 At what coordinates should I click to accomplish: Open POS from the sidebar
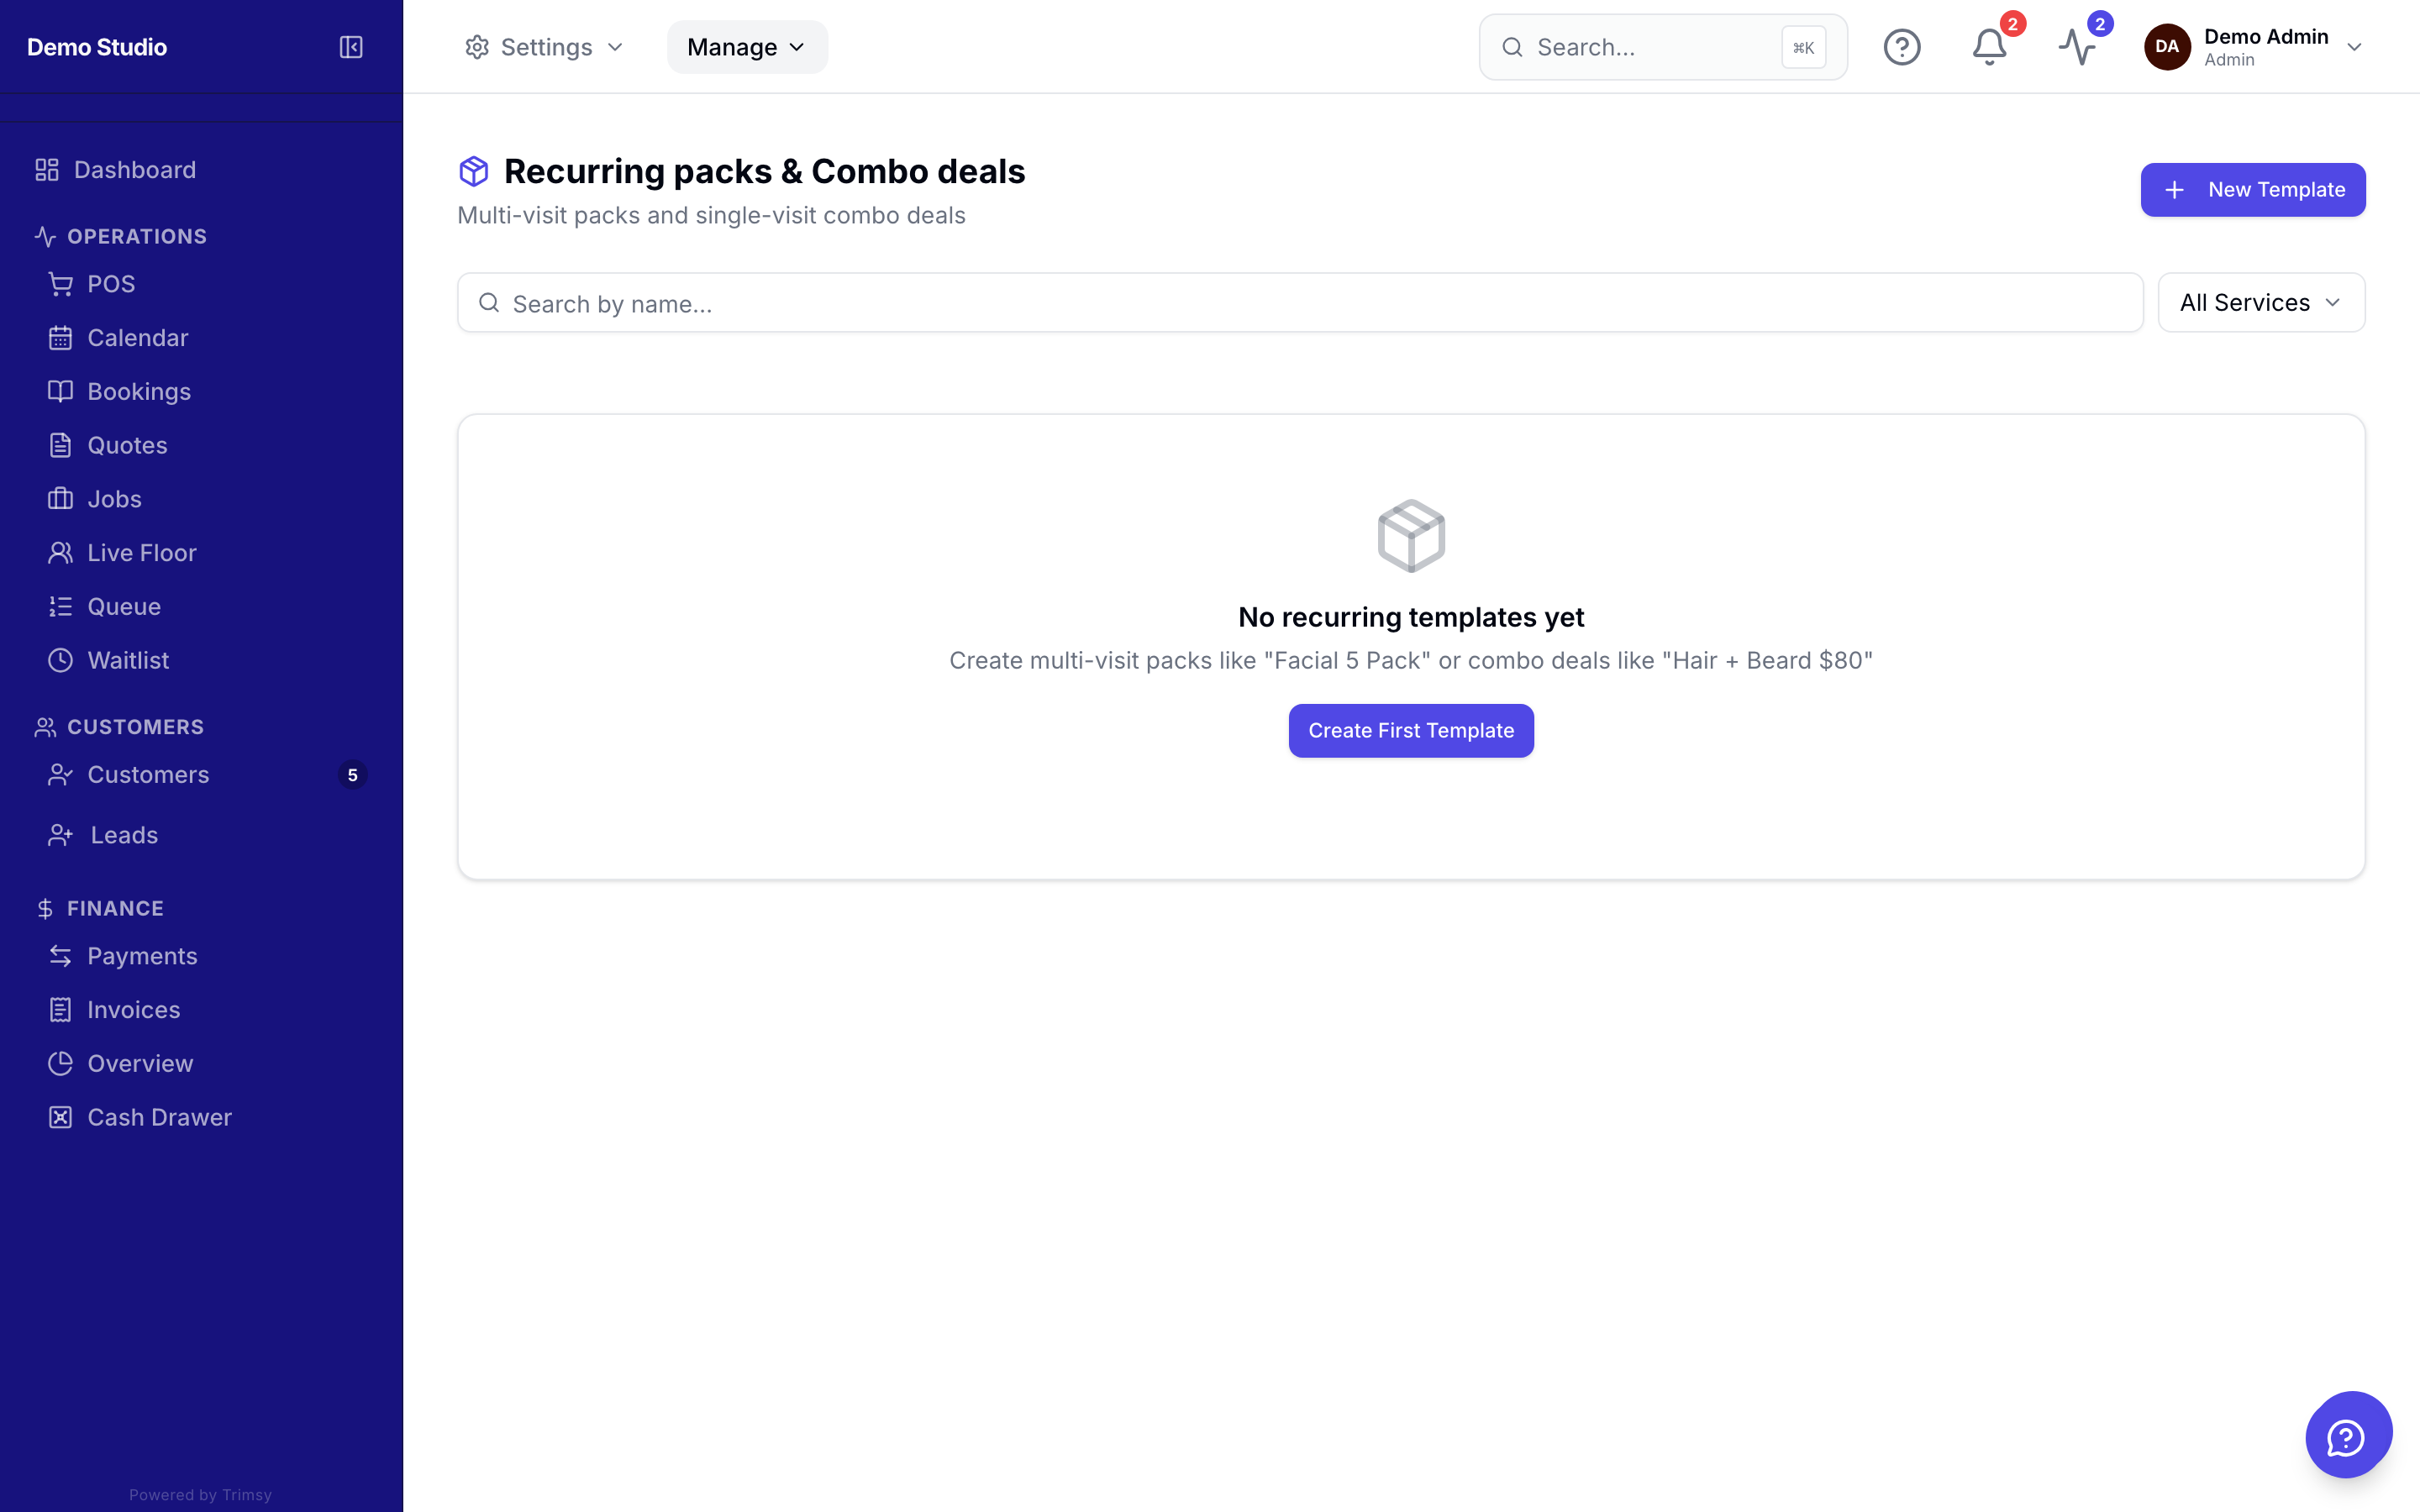point(110,284)
